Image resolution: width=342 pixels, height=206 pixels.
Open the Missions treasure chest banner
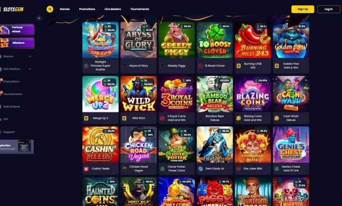click(x=17, y=43)
